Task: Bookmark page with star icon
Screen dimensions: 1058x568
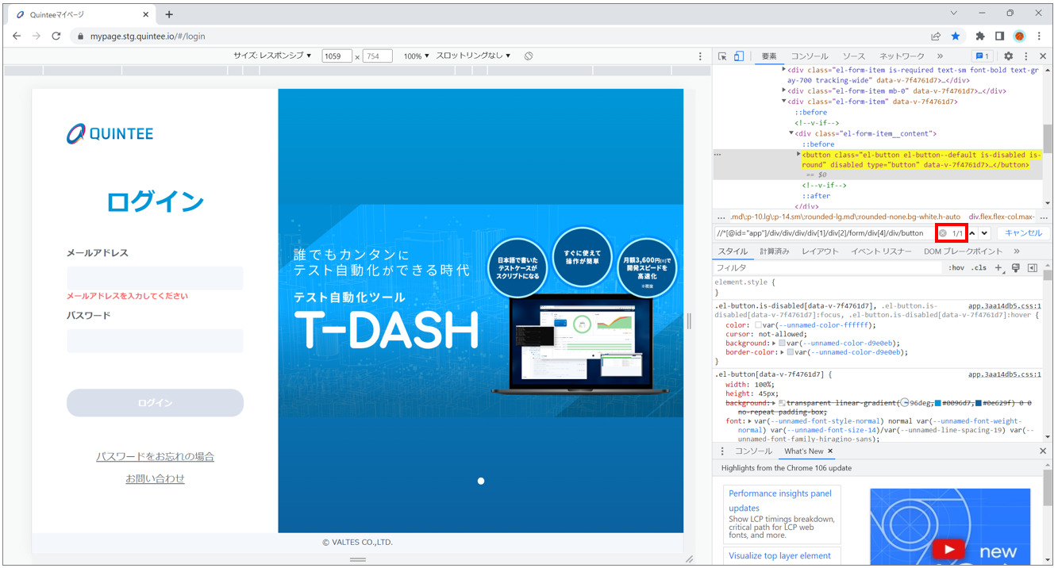Action: coord(956,36)
